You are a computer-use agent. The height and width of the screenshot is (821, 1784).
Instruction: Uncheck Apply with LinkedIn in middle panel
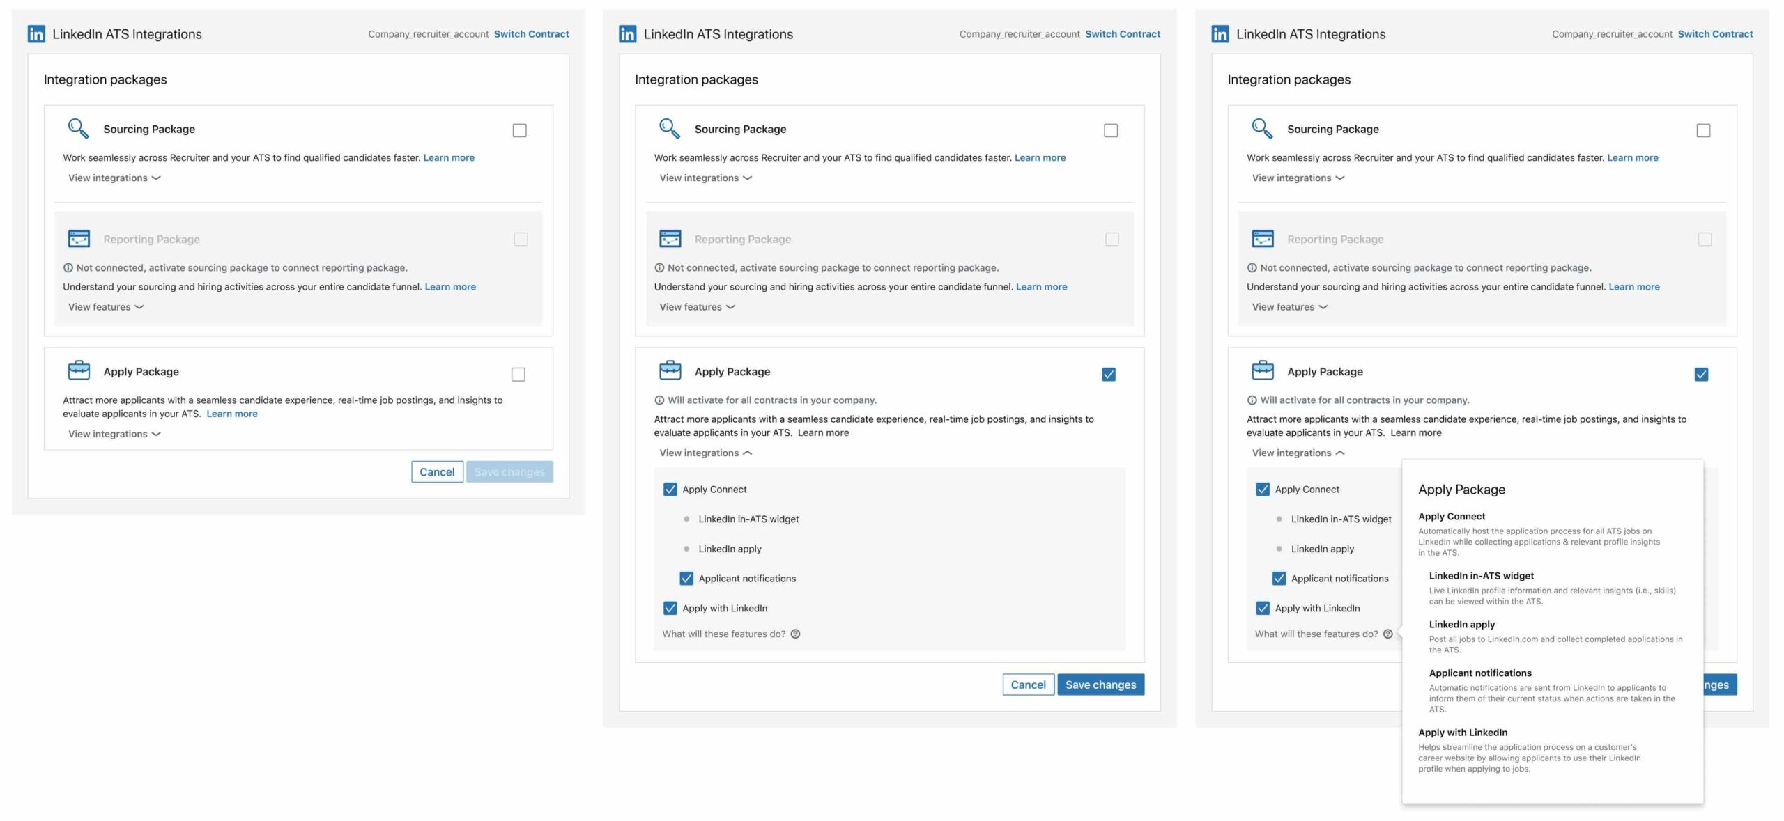670,609
